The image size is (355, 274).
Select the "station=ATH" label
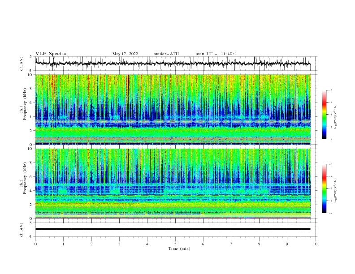[x=166, y=54]
